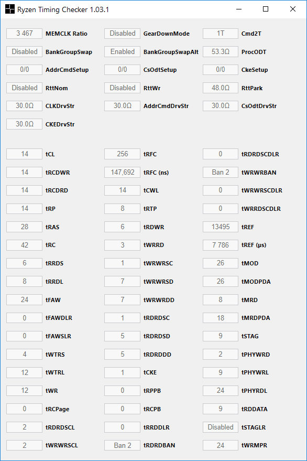Click the Ryzen Timing Checker app icon
Screen dimensions: 307x461
point(10,9)
